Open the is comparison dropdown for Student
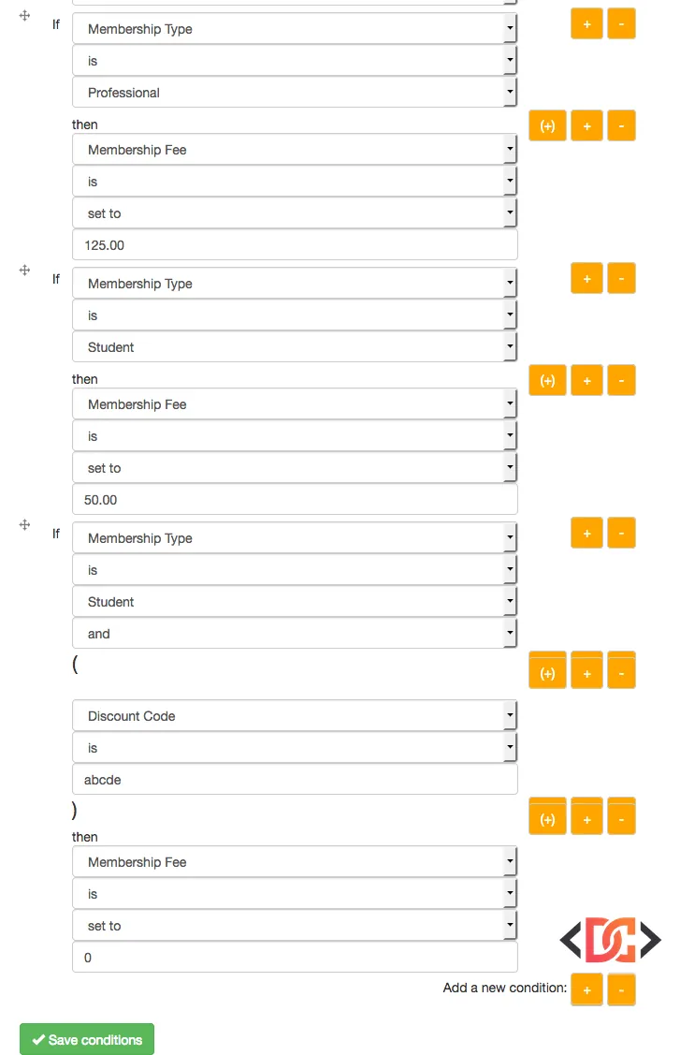The image size is (695, 1055). [295, 315]
